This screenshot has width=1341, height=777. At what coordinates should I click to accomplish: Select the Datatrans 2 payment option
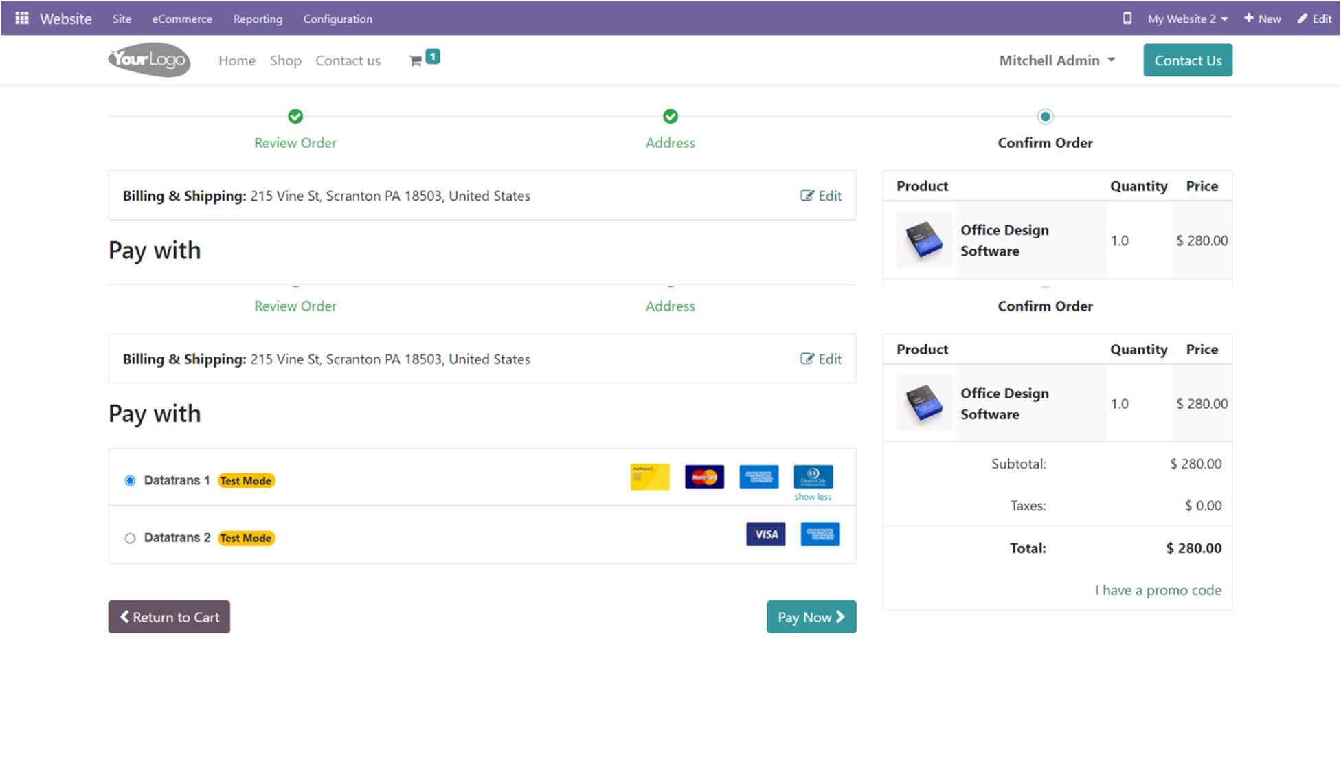pyautogui.click(x=130, y=539)
